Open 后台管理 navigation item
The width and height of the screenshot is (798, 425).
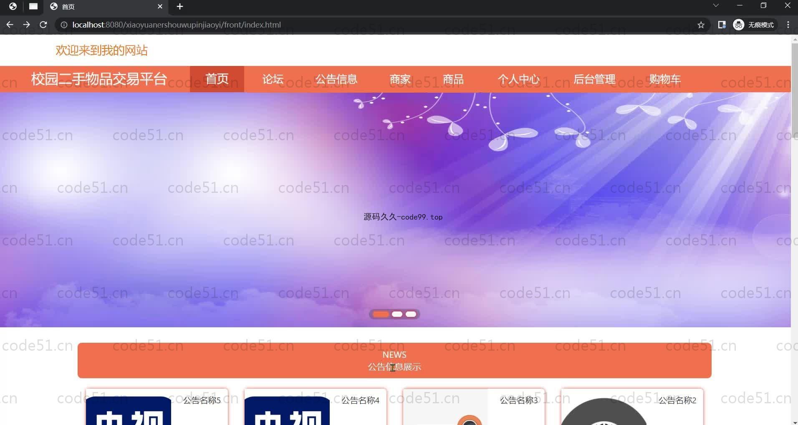pos(594,79)
